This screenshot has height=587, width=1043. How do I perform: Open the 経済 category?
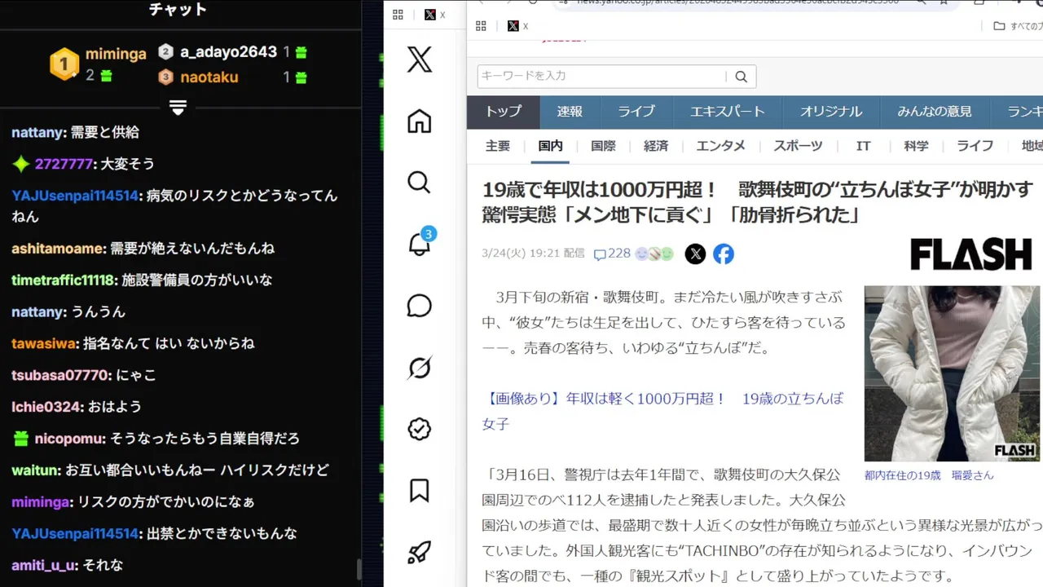point(656,146)
